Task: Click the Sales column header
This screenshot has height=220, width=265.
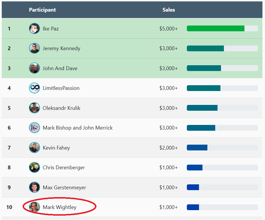Action: [x=169, y=10]
